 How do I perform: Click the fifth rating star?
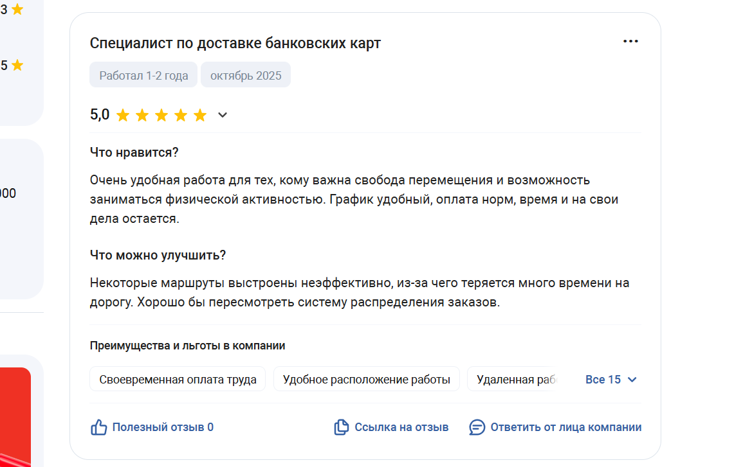(200, 116)
